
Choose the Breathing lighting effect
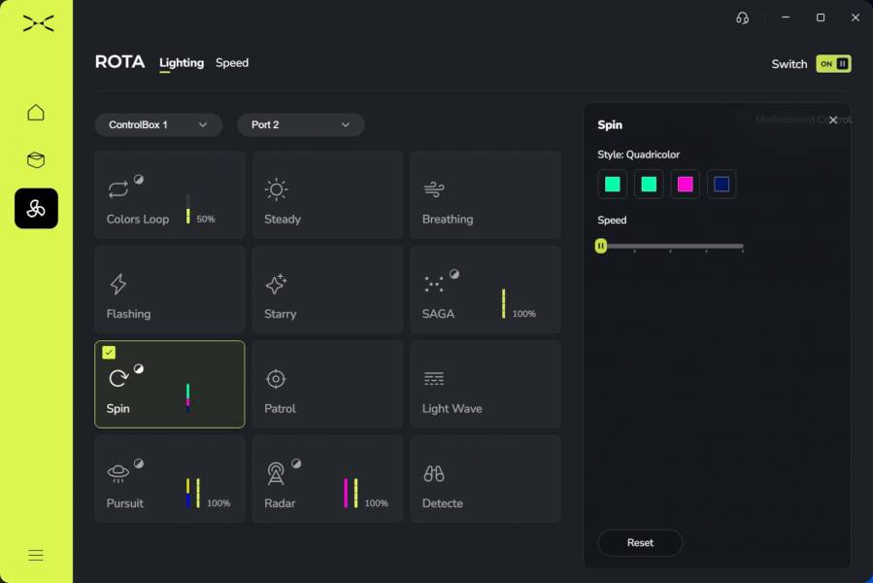[x=485, y=194]
